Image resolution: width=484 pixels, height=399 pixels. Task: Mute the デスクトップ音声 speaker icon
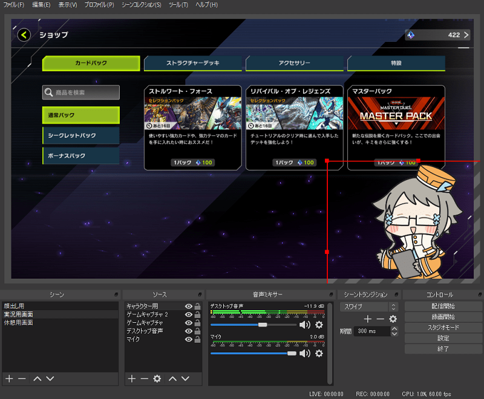coord(304,325)
